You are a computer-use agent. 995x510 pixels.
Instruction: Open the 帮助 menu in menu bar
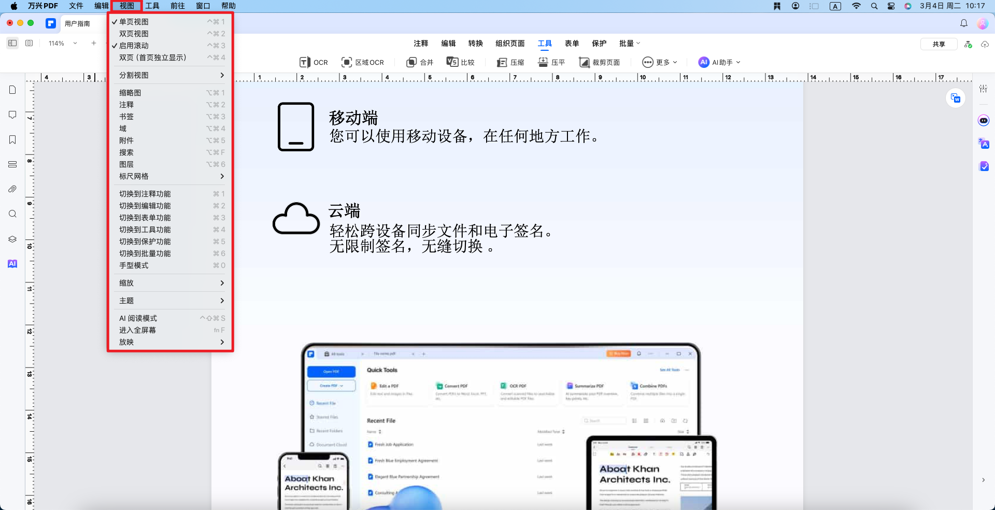(x=229, y=6)
